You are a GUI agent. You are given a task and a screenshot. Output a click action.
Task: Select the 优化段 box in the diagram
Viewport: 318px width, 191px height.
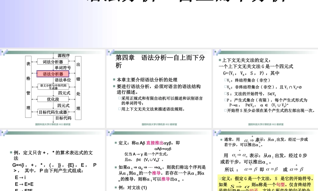[x=53, y=99]
